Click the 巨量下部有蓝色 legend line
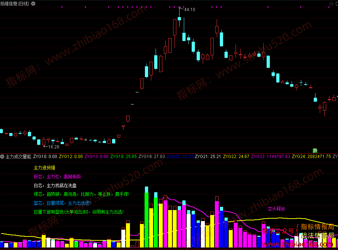This screenshot has width=338, height=250. pyautogui.click(x=79, y=212)
